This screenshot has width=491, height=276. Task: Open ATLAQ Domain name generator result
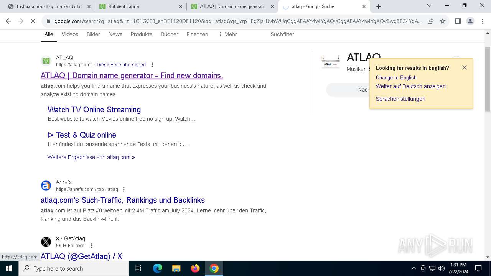pos(132,76)
